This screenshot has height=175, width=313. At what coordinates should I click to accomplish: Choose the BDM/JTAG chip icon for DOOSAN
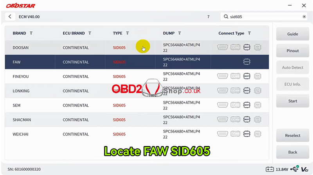pos(257,47)
